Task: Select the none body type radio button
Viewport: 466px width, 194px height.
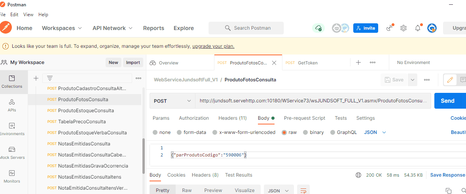Action: point(155,132)
